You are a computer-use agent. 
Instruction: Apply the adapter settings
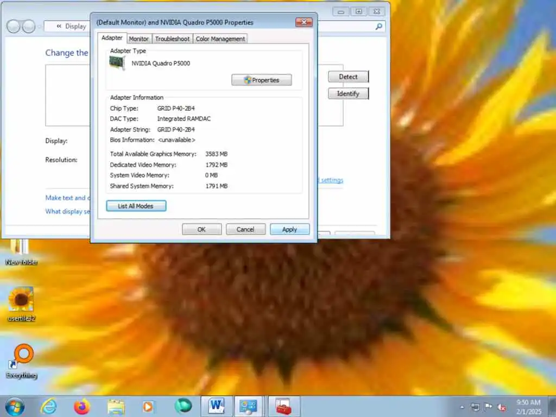(x=290, y=230)
